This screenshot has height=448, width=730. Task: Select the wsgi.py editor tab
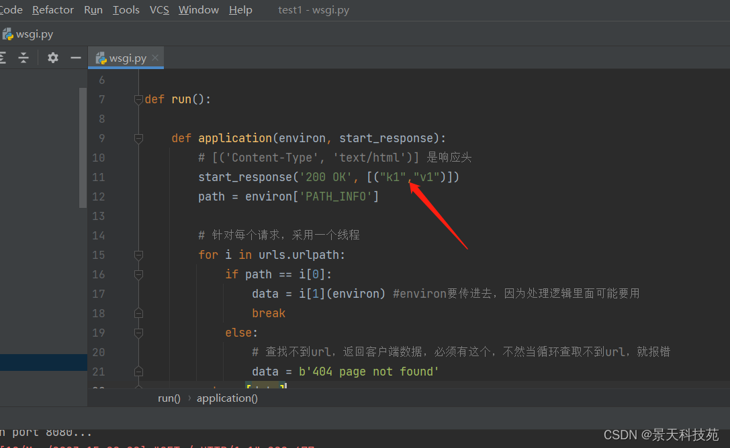pos(126,58)
